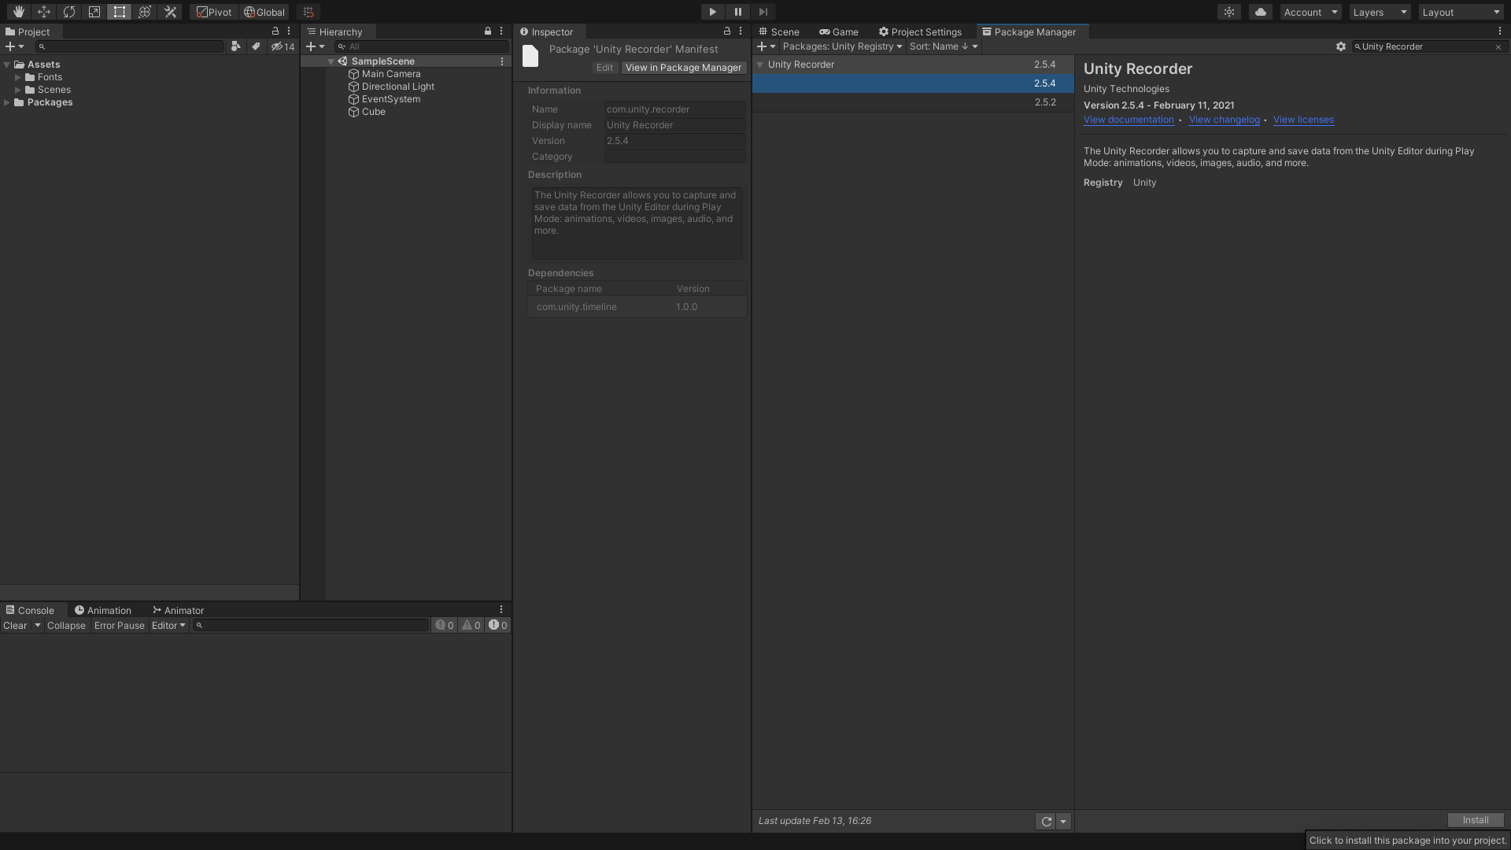Open refresh options dropdown arrow
The width and height of the screenshot is (1511, 850).
pos(1063,822)
